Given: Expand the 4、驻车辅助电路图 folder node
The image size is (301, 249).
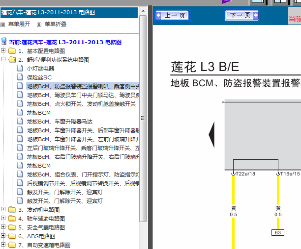Looking at the screenshot, I should click(3, 218).
